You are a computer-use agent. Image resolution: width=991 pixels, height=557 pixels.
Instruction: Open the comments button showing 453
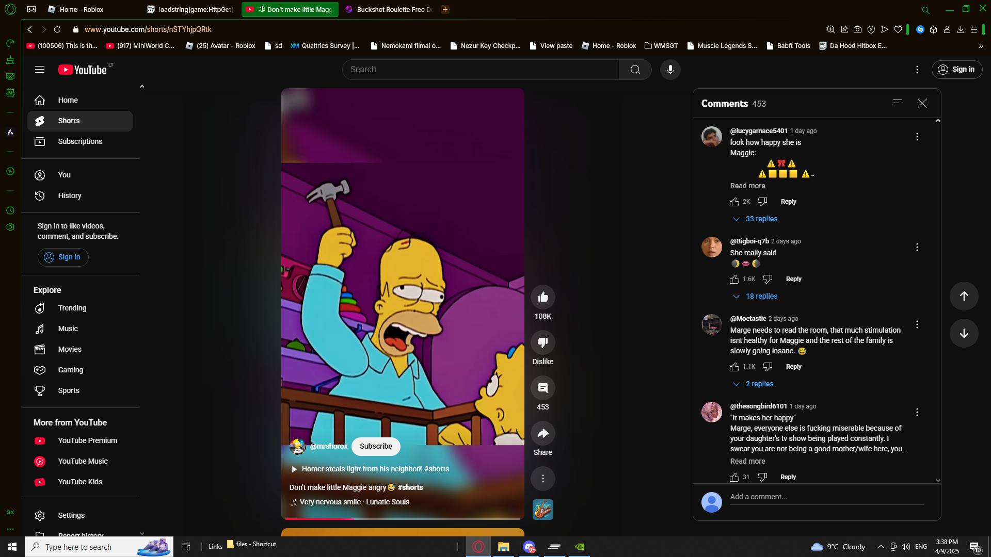tap(543, 388)
